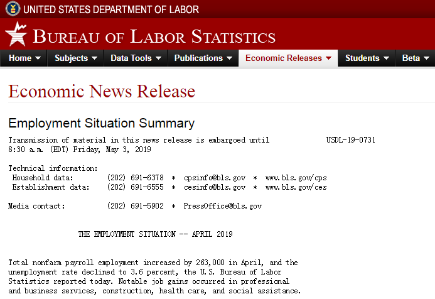
Task: Expand the Home dropdown arrow
Action: tap(38, 58)
